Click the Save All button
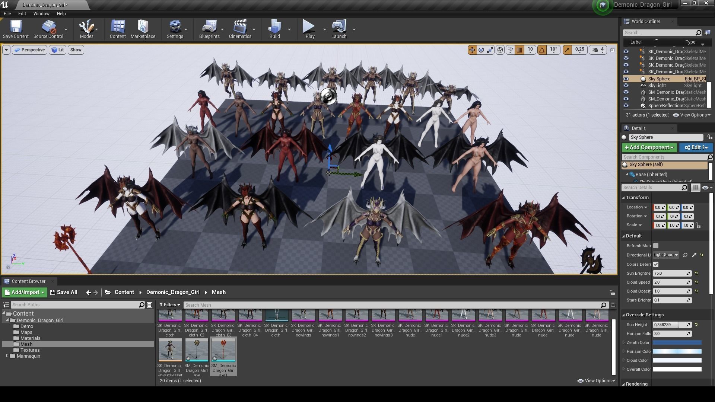This screenshot has height=402, width=715. click(x=64, y=292)
